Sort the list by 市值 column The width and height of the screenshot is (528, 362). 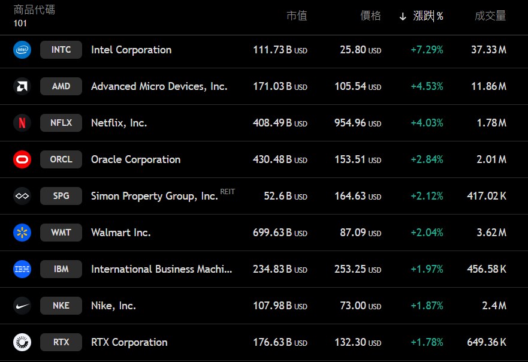(x=297, y=16)
